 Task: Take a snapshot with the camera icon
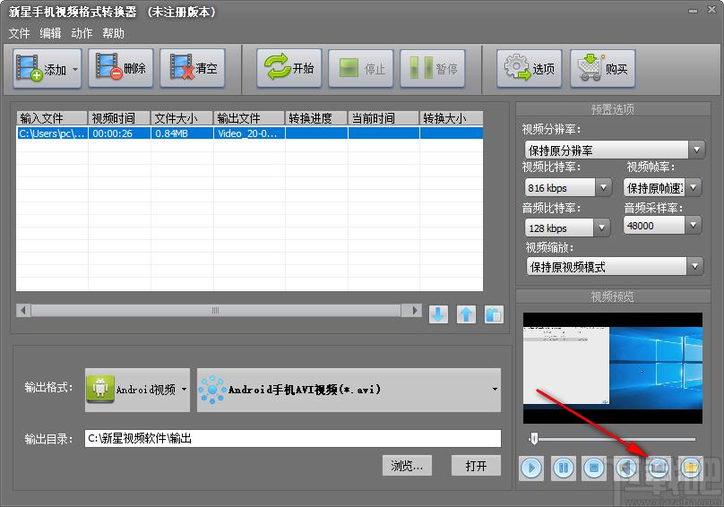(658, 468)
